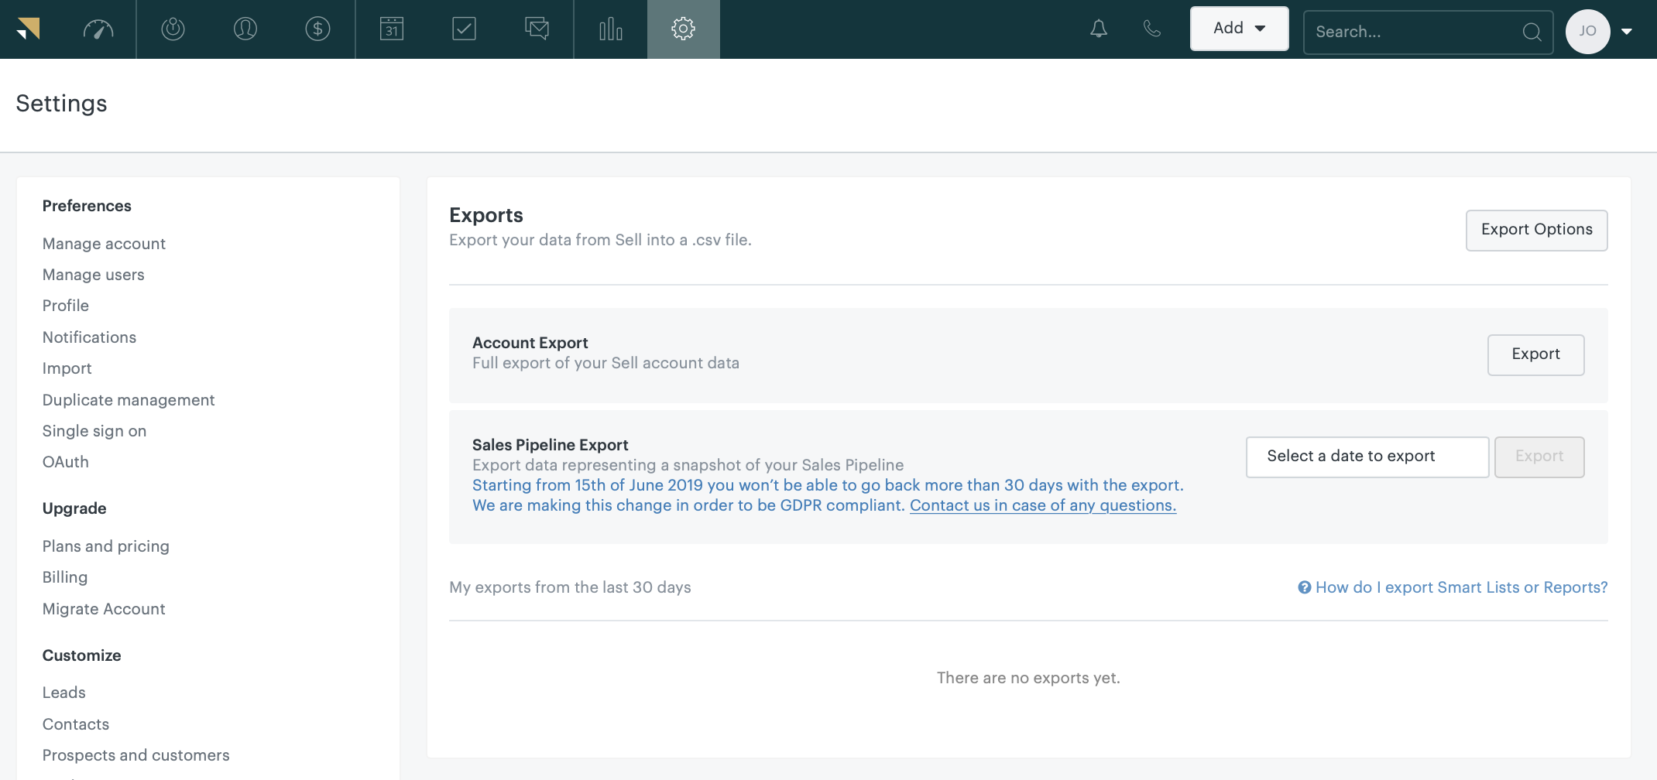
Task: Click Export button for Account Export
Action: 1535,354
